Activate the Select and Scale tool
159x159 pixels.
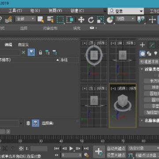100,20
